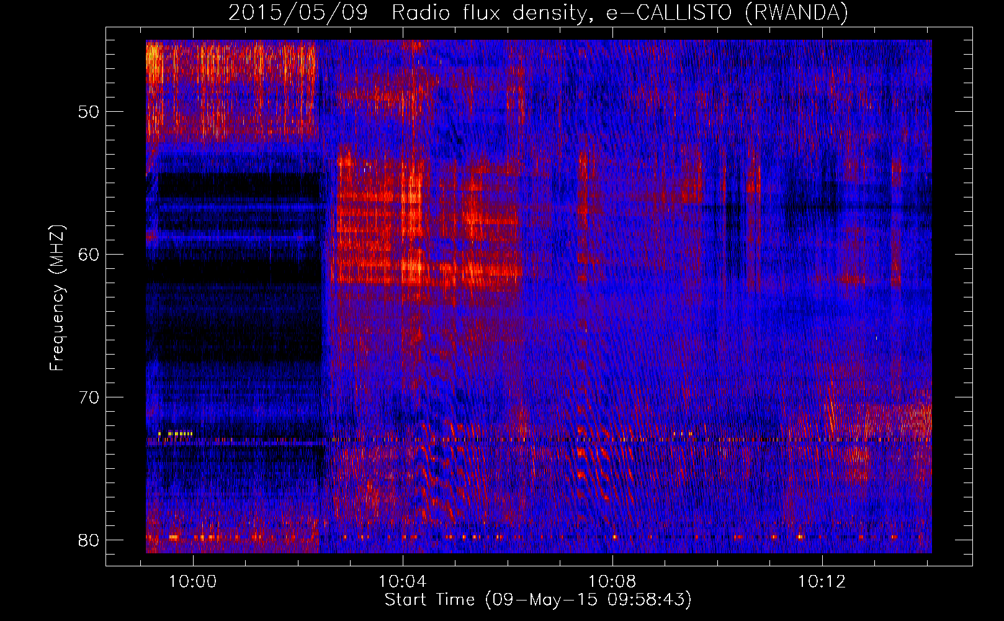Viewport: 1004px width, 621px height.
Task: Click the 'Frequency (MHZ)' y-axis label
Action: pos(57,298)
